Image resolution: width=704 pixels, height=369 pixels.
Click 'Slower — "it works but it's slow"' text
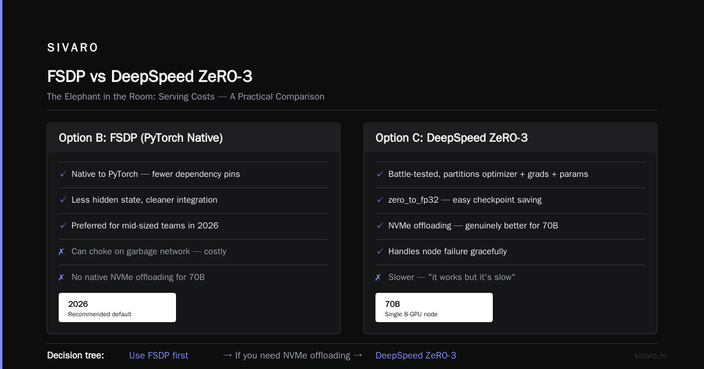point(452,277)
